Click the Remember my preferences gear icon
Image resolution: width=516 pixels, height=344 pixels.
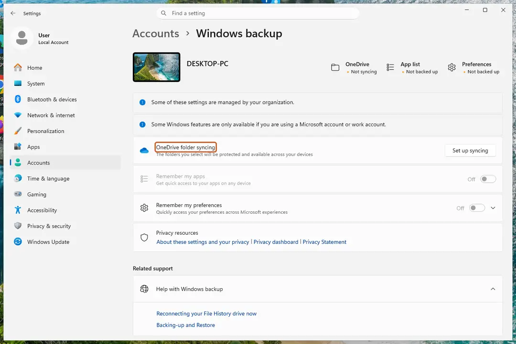point(144,208)
